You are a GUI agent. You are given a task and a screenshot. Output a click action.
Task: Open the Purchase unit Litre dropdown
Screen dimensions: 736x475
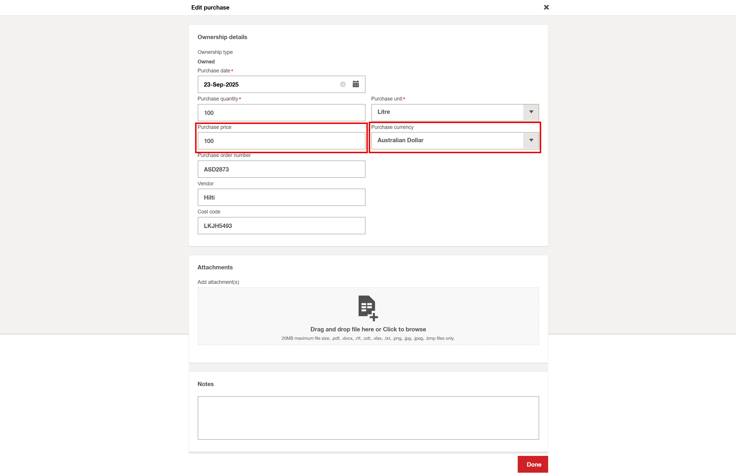(447, 112)
